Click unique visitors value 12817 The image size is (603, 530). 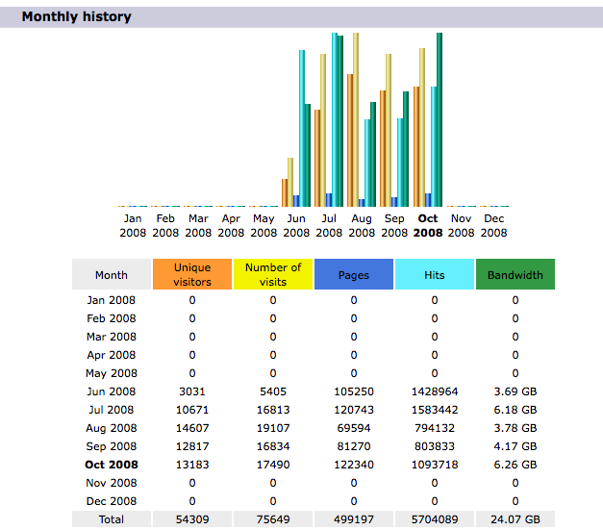[192, 446]
